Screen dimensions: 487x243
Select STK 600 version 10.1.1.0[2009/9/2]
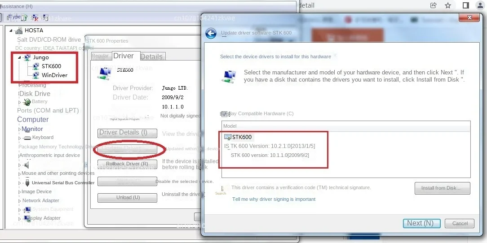[x=270, y=155]
